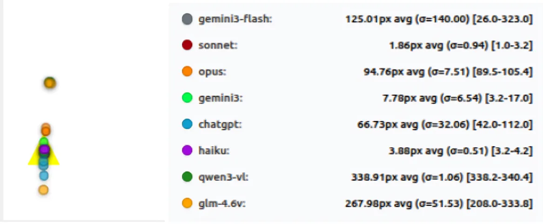543x224 pixels.
Task: Select the orange opus legend dot
Action: (187, 72)
